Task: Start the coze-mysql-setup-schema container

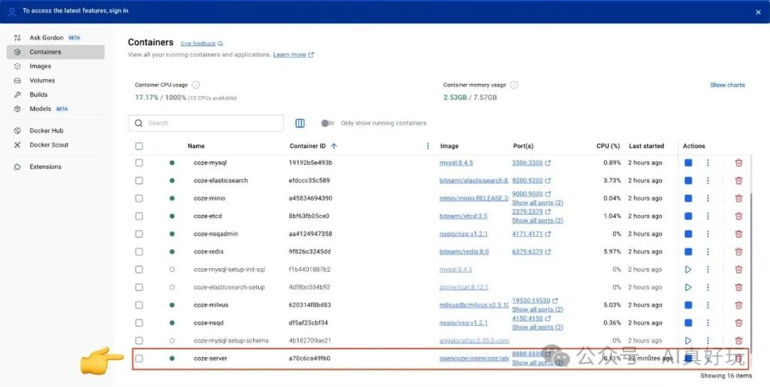Action: (x=688, y=341)
